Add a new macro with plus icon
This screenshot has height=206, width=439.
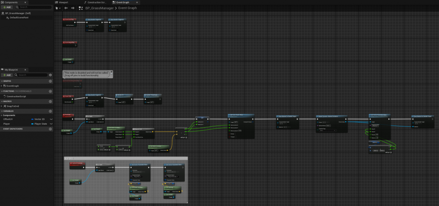pyautogui.click(x=50, y=101)
